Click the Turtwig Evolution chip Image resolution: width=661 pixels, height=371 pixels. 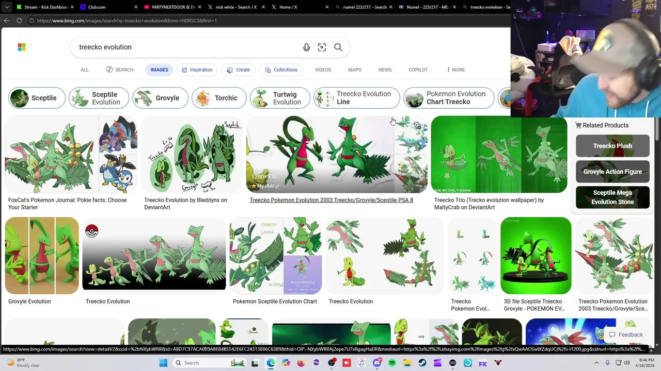click(280, 98)
